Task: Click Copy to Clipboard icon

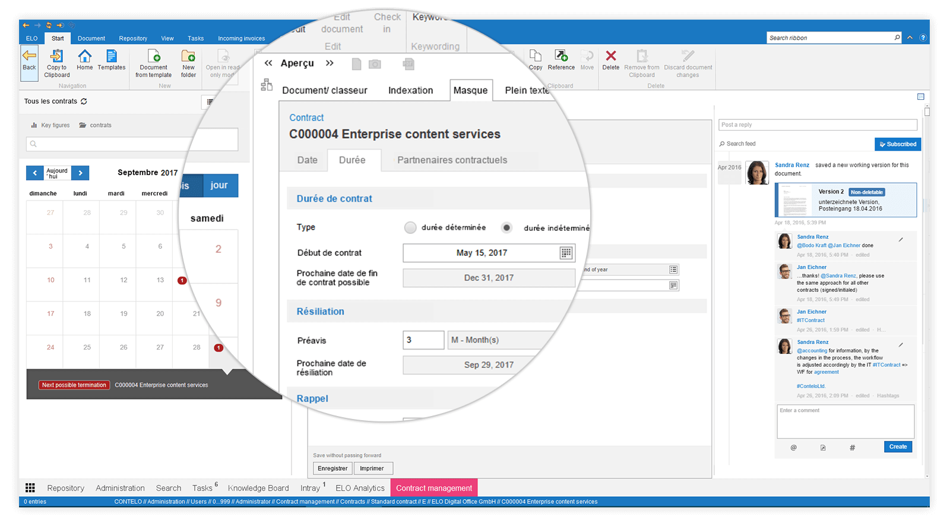Action: [x=57, y=56]
